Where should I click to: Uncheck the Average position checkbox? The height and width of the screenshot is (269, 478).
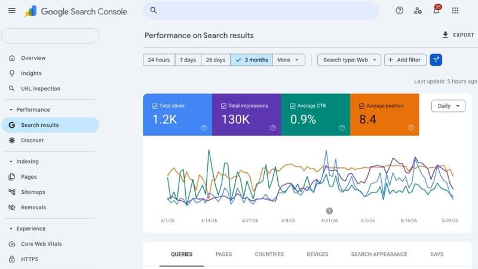361,106
